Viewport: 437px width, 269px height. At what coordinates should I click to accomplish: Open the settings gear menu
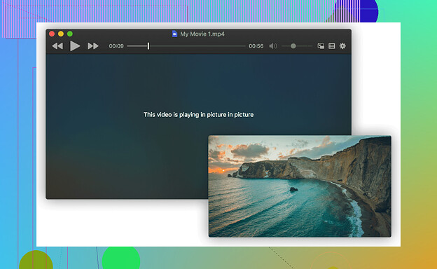pyautogui.click(x=342, y=46)
